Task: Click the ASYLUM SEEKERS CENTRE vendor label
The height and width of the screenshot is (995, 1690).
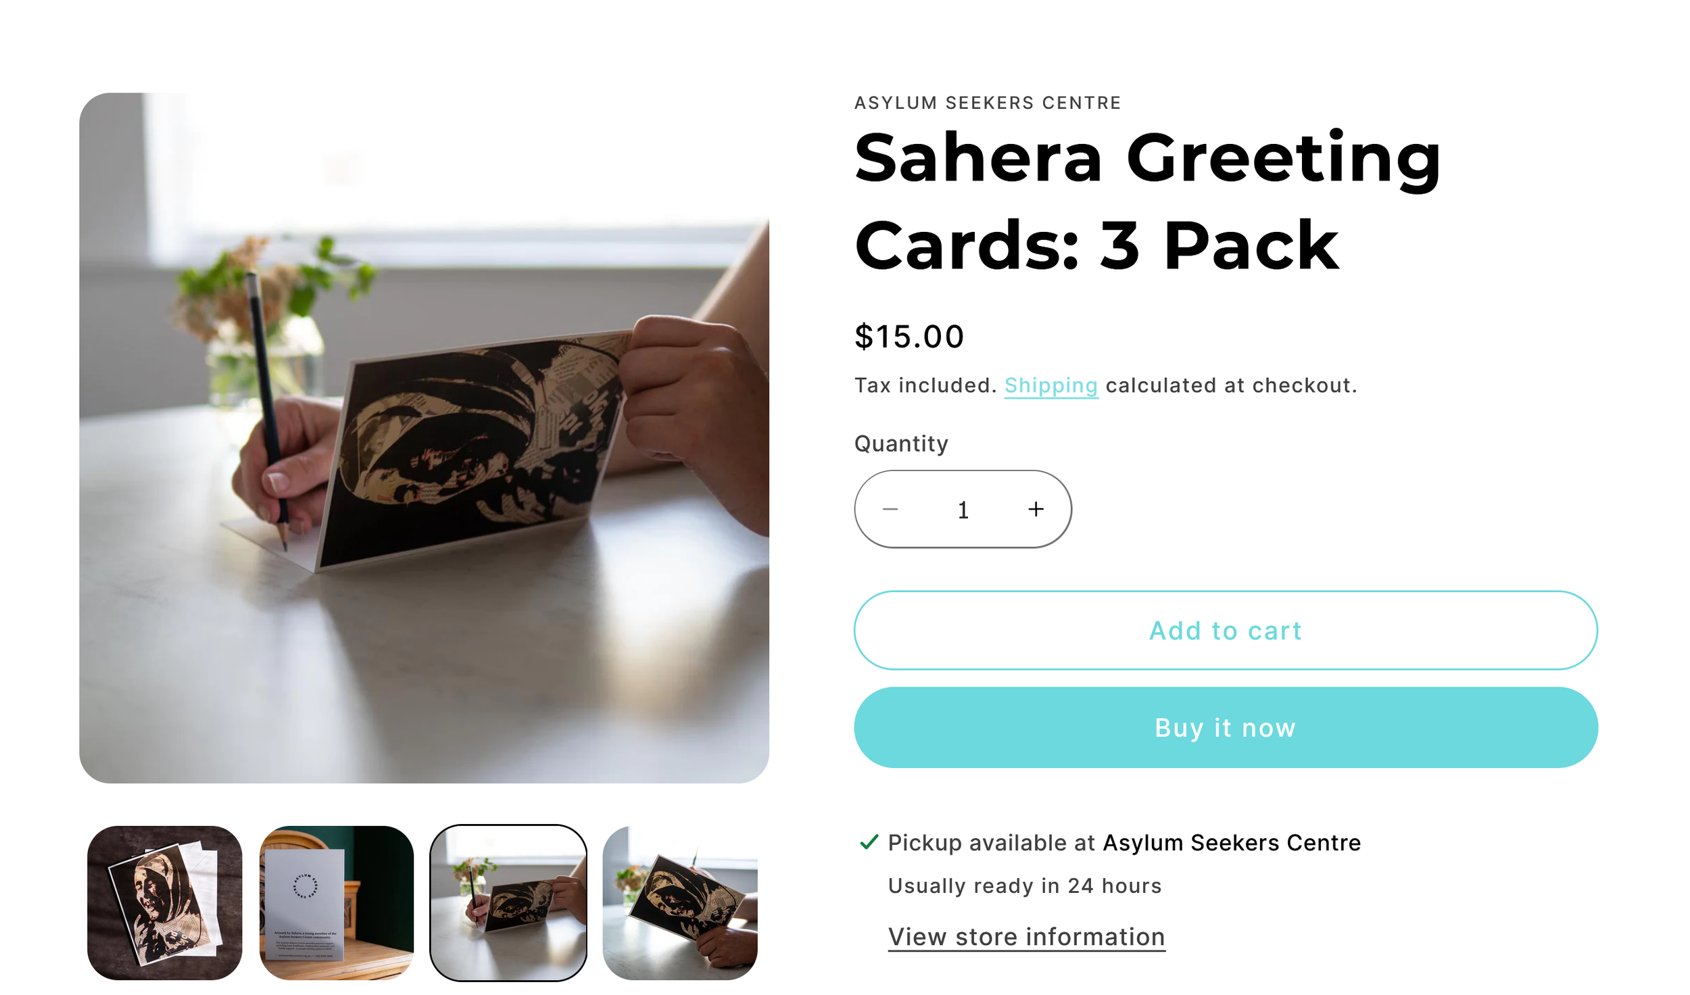Action: click(x=988, y=103)
